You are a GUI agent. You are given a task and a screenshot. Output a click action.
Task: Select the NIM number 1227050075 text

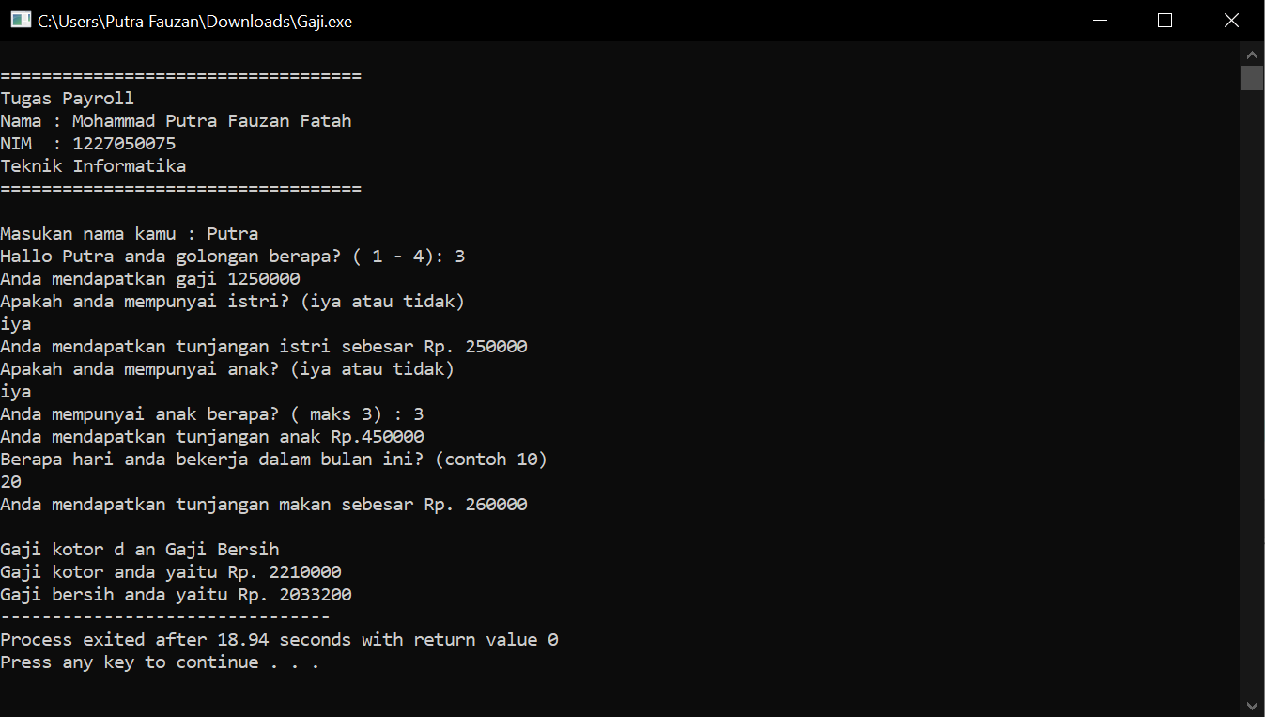(x=122, y=143)
